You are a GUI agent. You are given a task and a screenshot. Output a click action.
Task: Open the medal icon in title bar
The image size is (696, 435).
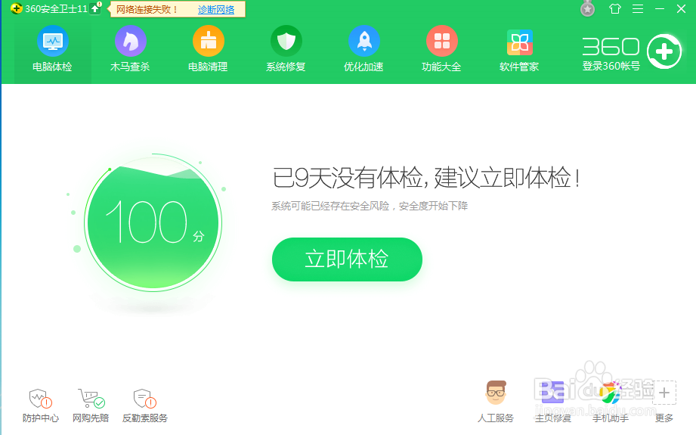tap(587, 8)
